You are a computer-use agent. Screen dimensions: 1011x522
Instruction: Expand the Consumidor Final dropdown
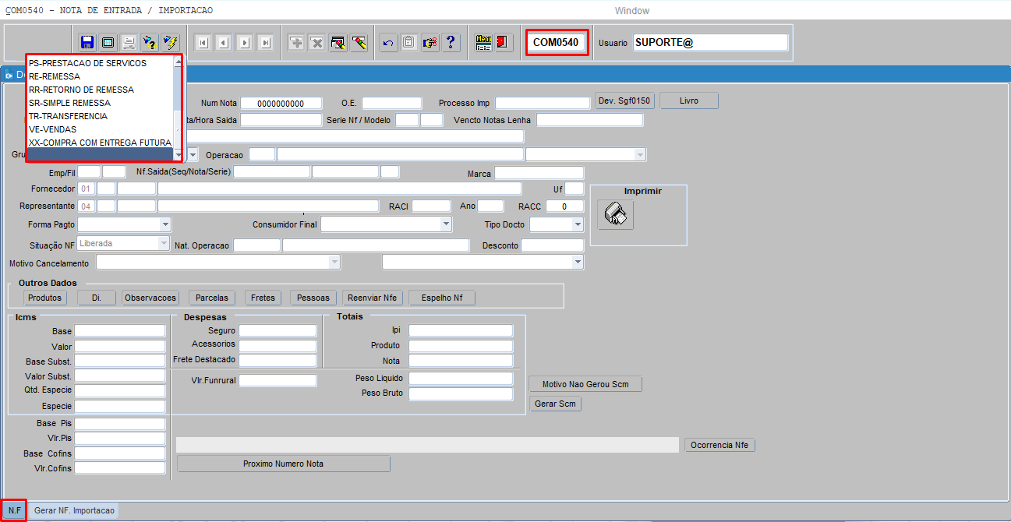coord(446,224)
